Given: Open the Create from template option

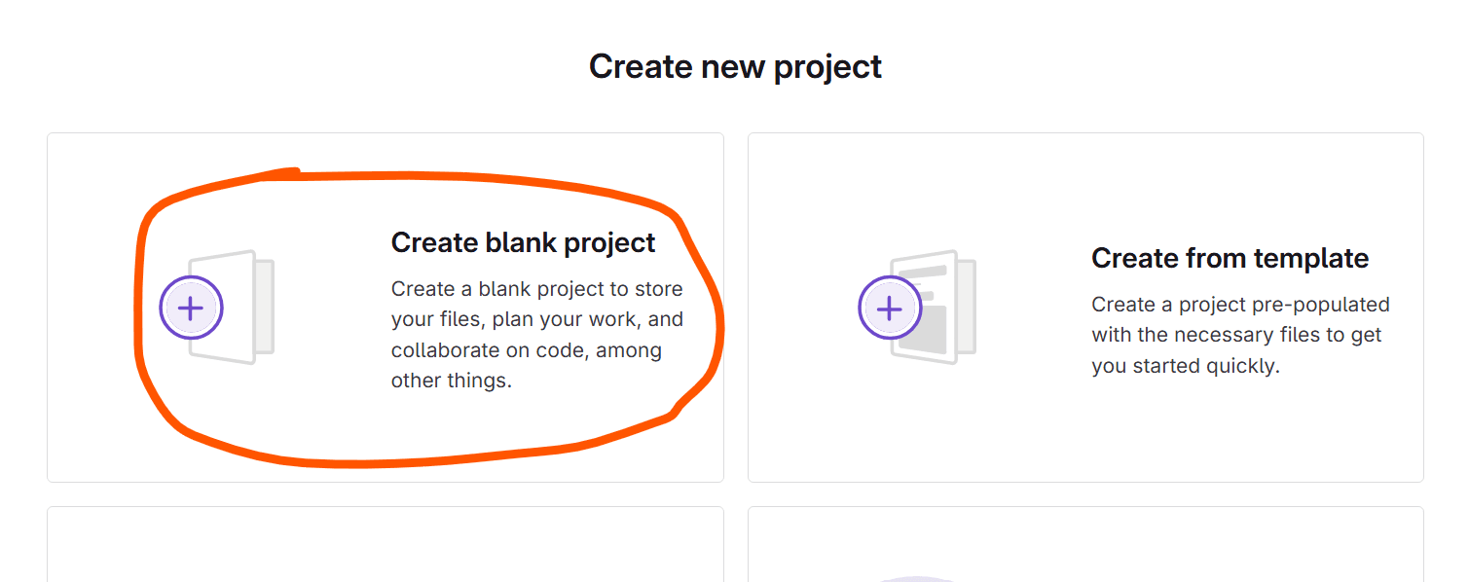Looking at the screenshot, I should 1085,307.
